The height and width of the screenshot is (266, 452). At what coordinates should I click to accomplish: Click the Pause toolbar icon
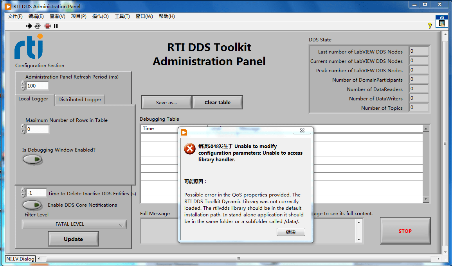click(56, 26)
